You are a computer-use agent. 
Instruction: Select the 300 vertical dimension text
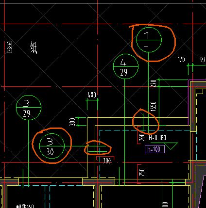72,122
